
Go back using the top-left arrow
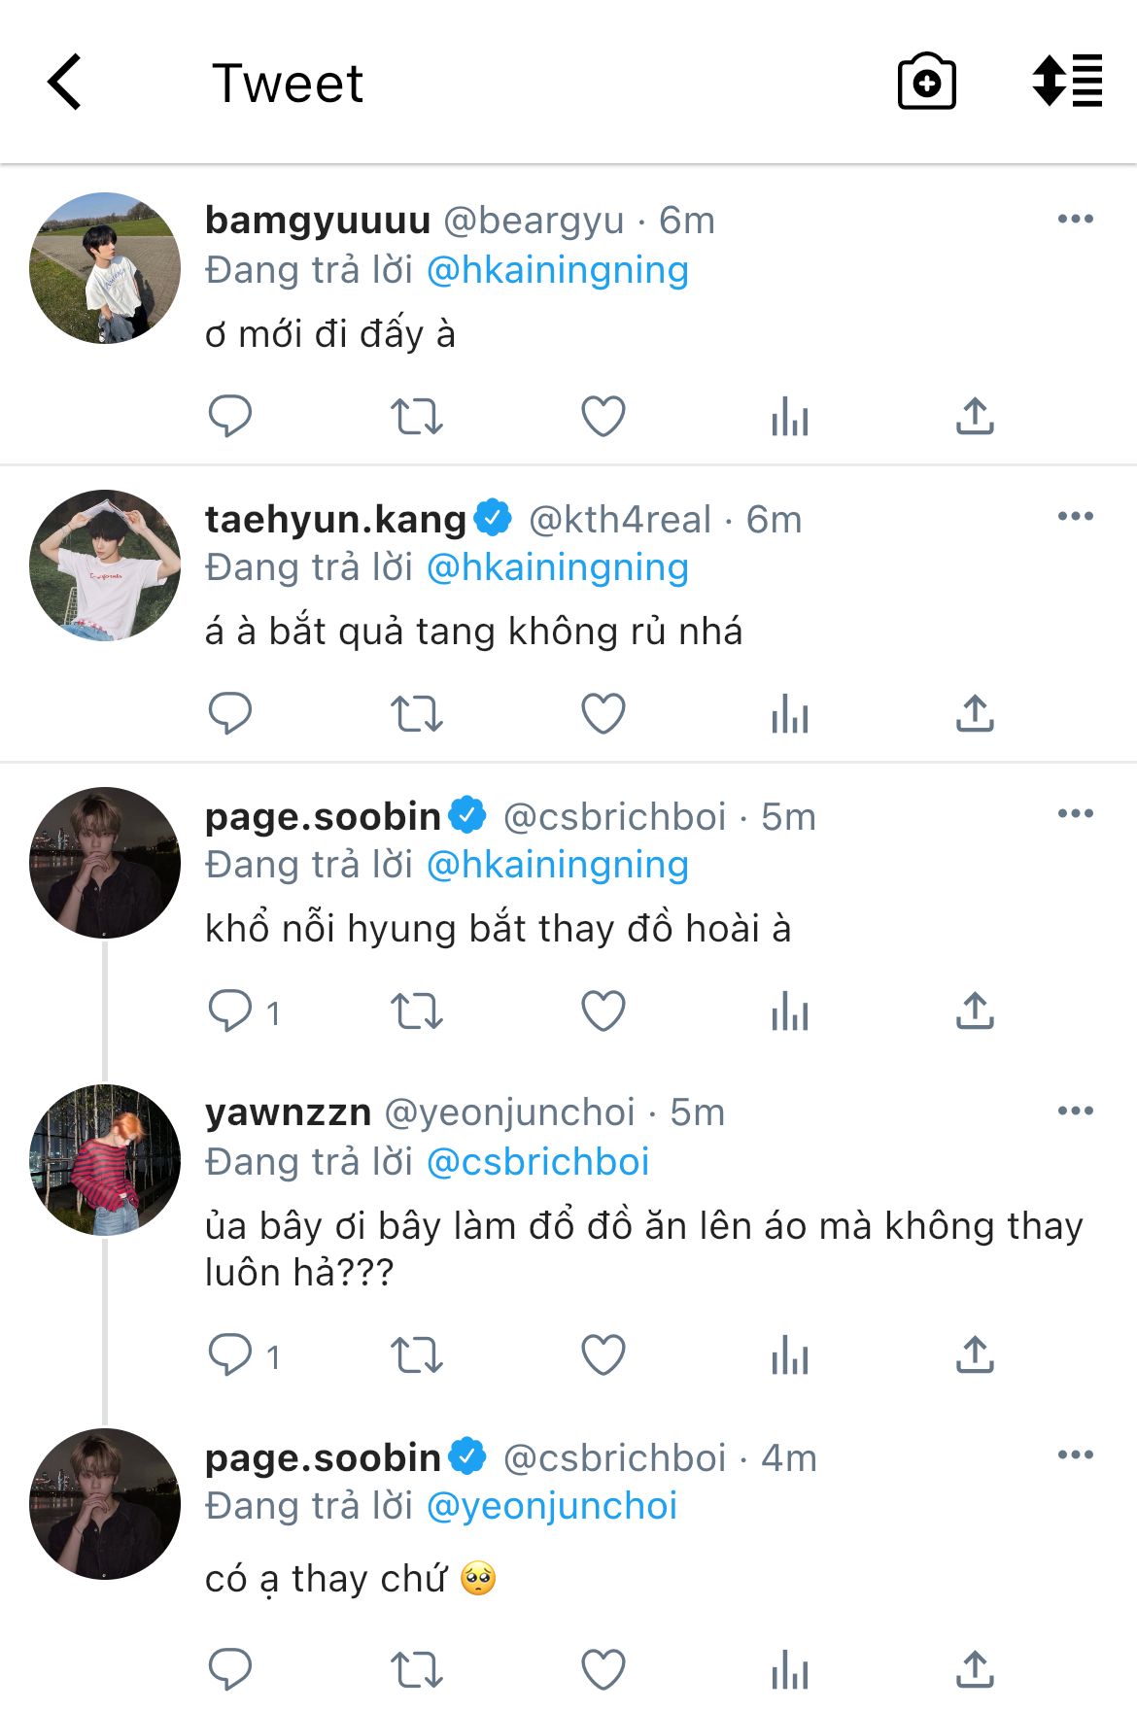[x=65, y=83]
